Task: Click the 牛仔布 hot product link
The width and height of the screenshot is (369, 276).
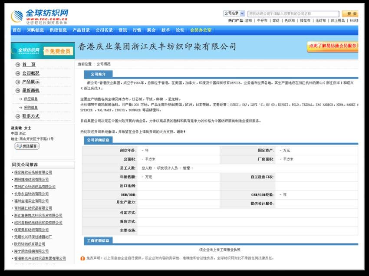Action: tap(262, 21)
